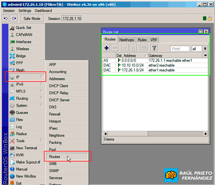
Task: Expand the Routing submenu arrow
Action: pos(41,98)
